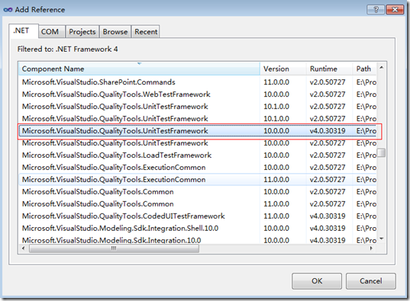The image size is (410, 301).
Task: Click the help question mark button
Action: pyautogui.click(x=376, y=10)
